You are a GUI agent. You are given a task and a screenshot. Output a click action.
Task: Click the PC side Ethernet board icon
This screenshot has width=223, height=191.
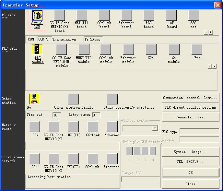[126, 15]
